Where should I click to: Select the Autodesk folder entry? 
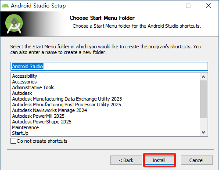(22, 93)
